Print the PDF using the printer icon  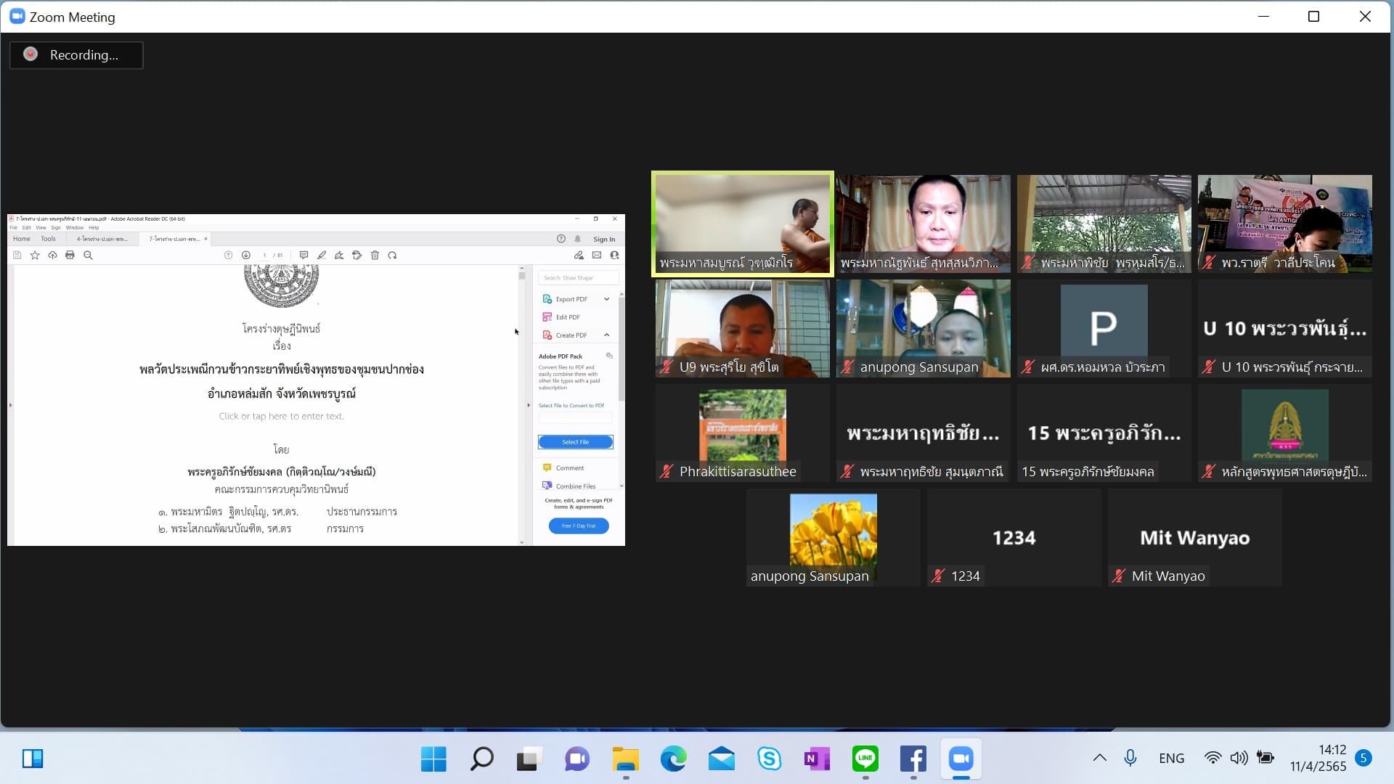tap(70, 256)
